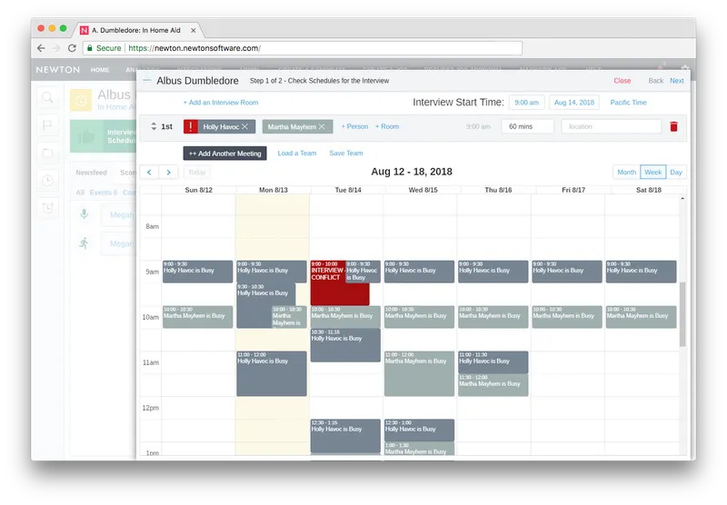The image size is (727, 505).
Task: Click the red conflict exclamation icon
Action: coord(191,126)
